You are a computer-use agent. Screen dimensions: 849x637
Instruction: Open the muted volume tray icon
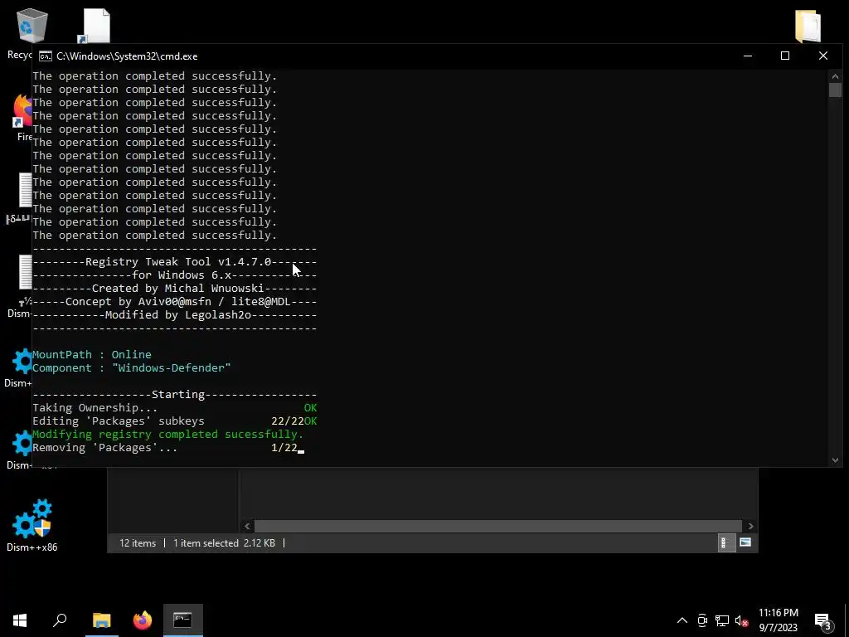click(x=742, y=620)
